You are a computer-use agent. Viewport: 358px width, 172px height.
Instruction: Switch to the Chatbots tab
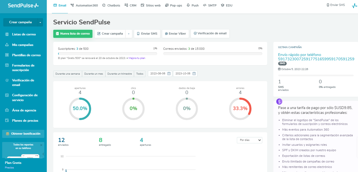point(111,5)
